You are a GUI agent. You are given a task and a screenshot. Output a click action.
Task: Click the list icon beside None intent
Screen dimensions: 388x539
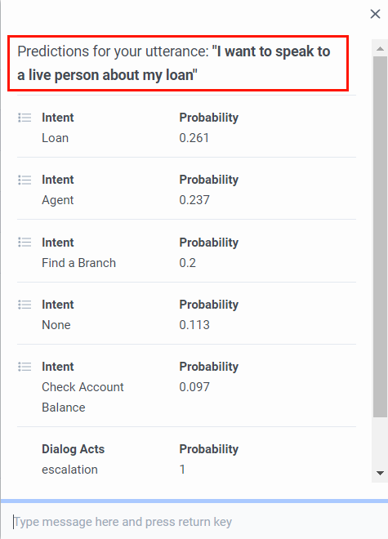(x=25, y=305)
